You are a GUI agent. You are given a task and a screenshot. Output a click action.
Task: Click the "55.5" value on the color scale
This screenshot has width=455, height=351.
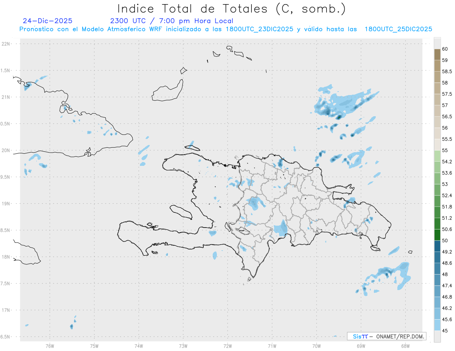(x=447, y=139)
